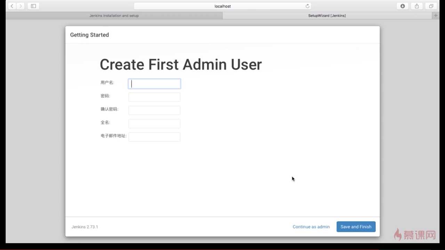Focus the 用户名 username field

[x=154, y=84]
